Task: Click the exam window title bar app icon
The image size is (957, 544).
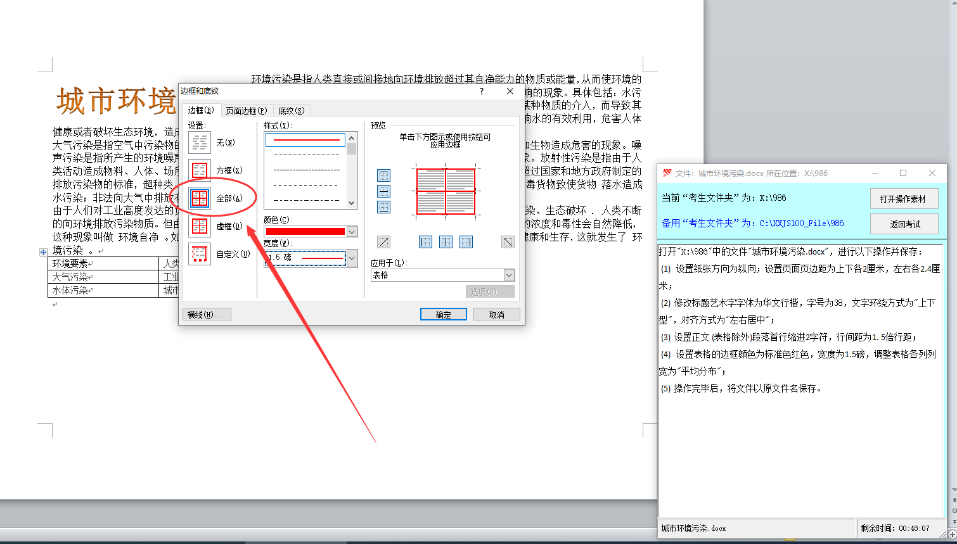Action: tap(667, 173)
